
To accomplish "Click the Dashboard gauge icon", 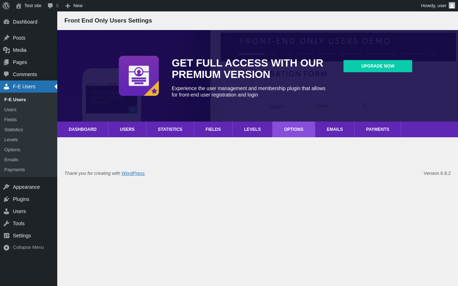I will [6, 22].
